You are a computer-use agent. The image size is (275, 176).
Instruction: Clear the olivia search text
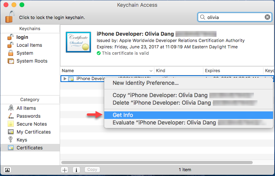pos(267,17)
